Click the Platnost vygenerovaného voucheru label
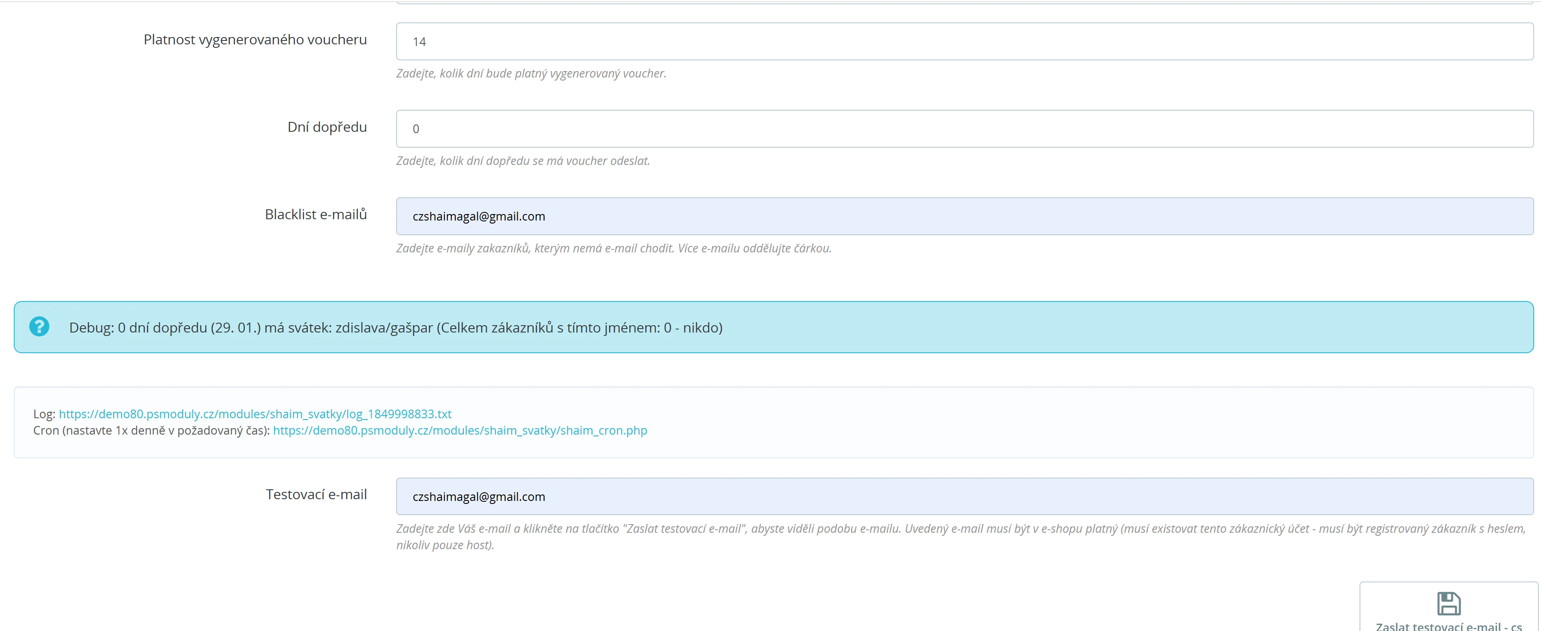 click(x=255, y=40)
